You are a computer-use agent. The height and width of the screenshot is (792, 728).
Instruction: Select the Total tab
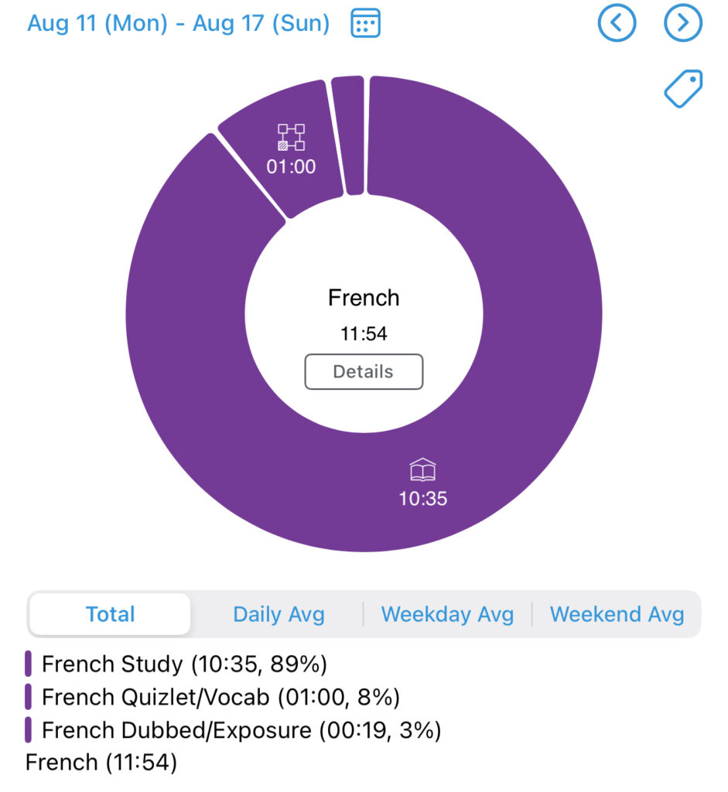110,615
